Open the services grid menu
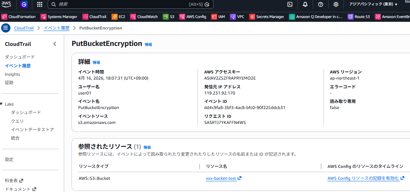The height and width of the screenshot is (192, 410). [x=40, y=4]
